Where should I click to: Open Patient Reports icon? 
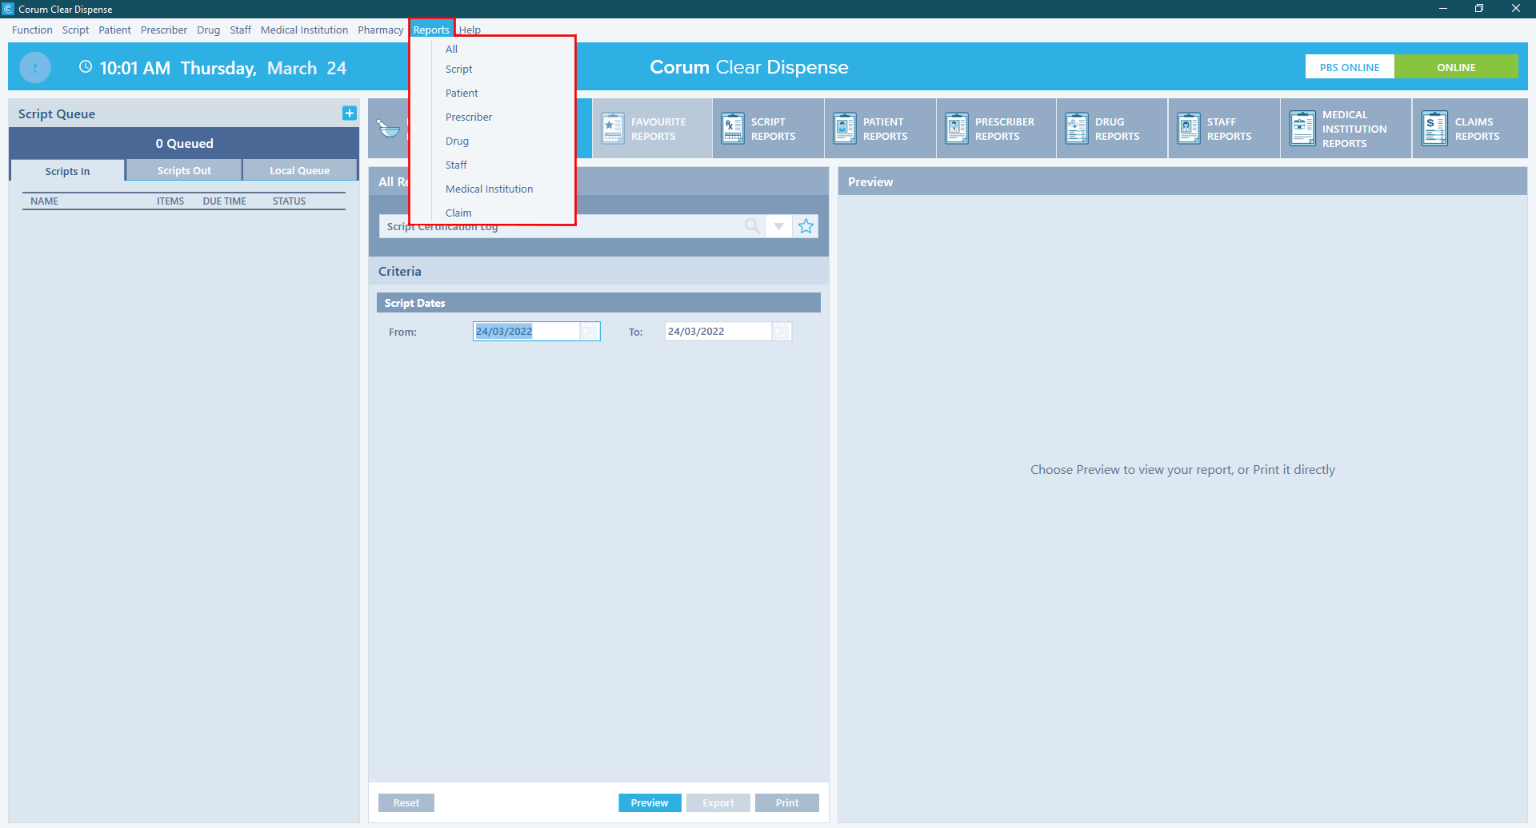point(845,129)
